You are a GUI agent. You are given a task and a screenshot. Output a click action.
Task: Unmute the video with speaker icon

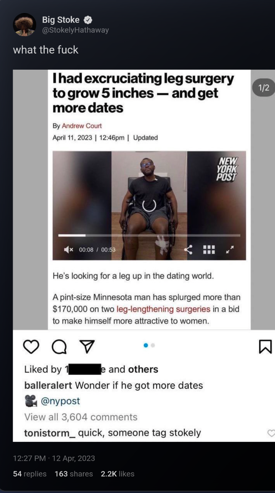click(69, 250)
